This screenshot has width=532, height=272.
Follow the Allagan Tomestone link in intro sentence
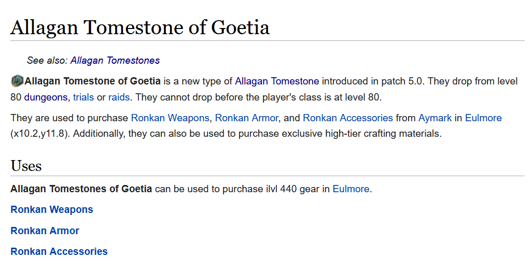coord(277,81)
